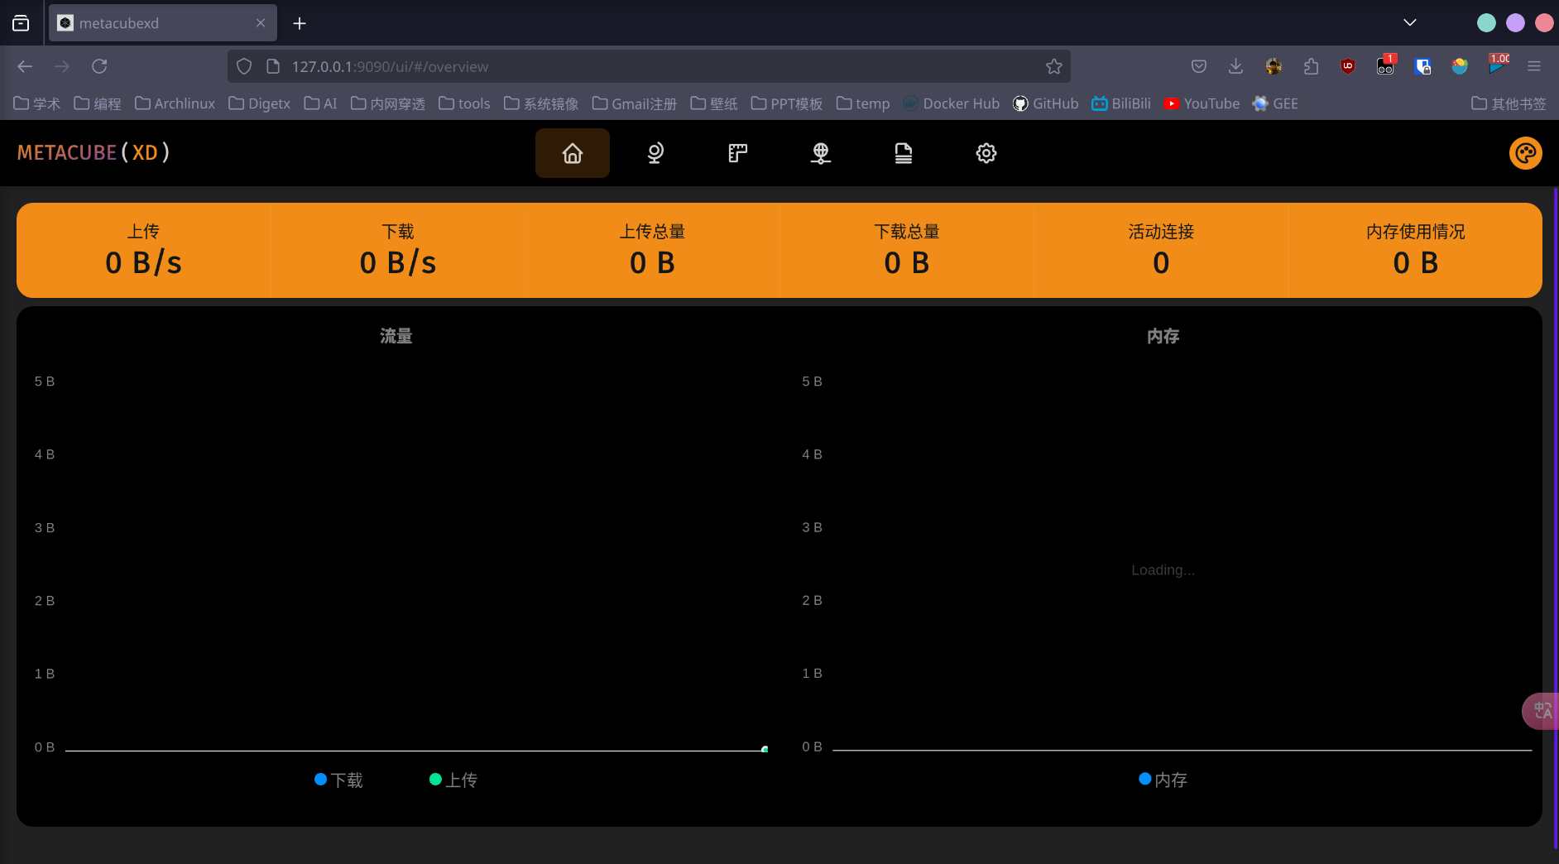Toggle the 内存 series in memory legend
The width and height of the screenshot is (1559, 864).
pyautogui.click(x=1163, y=780)
